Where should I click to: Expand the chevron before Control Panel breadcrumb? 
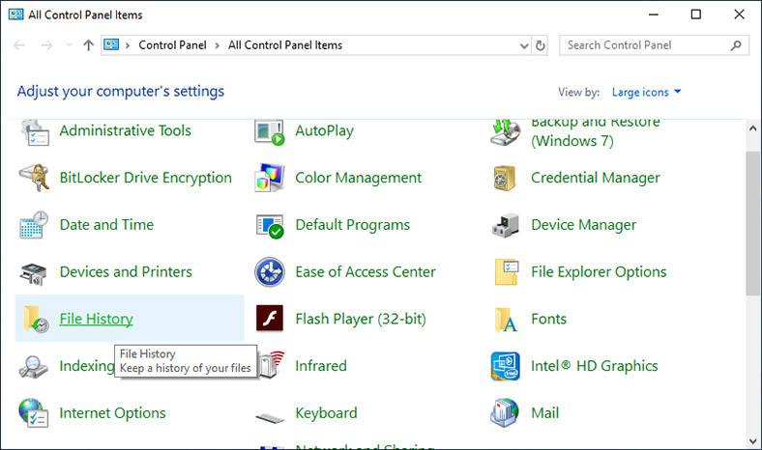pyautogui.click(x=128, y=45)
